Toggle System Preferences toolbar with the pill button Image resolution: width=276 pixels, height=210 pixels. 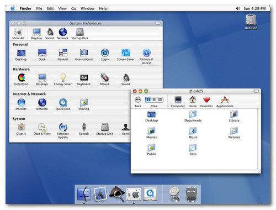click(158, 23)
